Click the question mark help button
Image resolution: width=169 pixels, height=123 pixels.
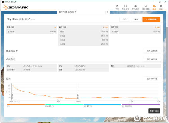coord(107,12)
